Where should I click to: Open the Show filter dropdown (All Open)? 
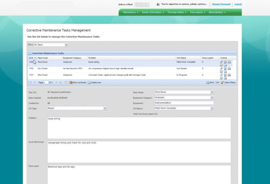(x=66, y=44)
